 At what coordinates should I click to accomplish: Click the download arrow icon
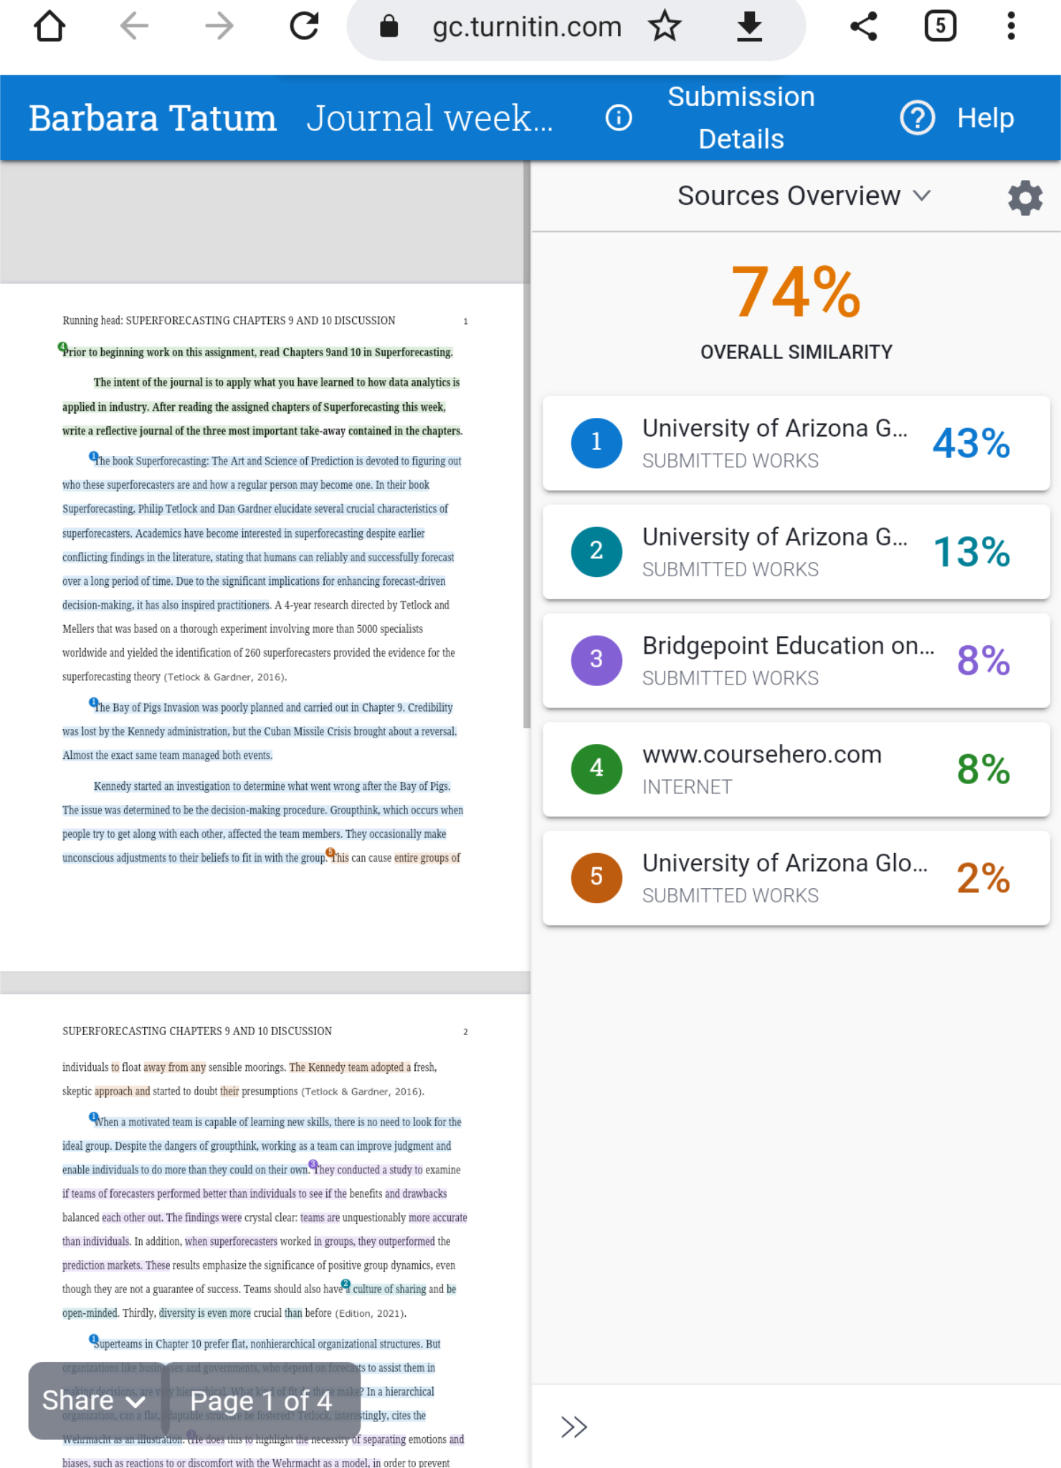[749, 27]
